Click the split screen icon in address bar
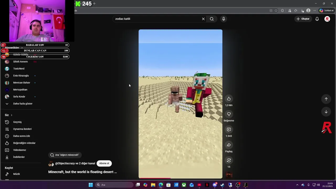Screen dimensions: 336x189 (x=271, y=10)
